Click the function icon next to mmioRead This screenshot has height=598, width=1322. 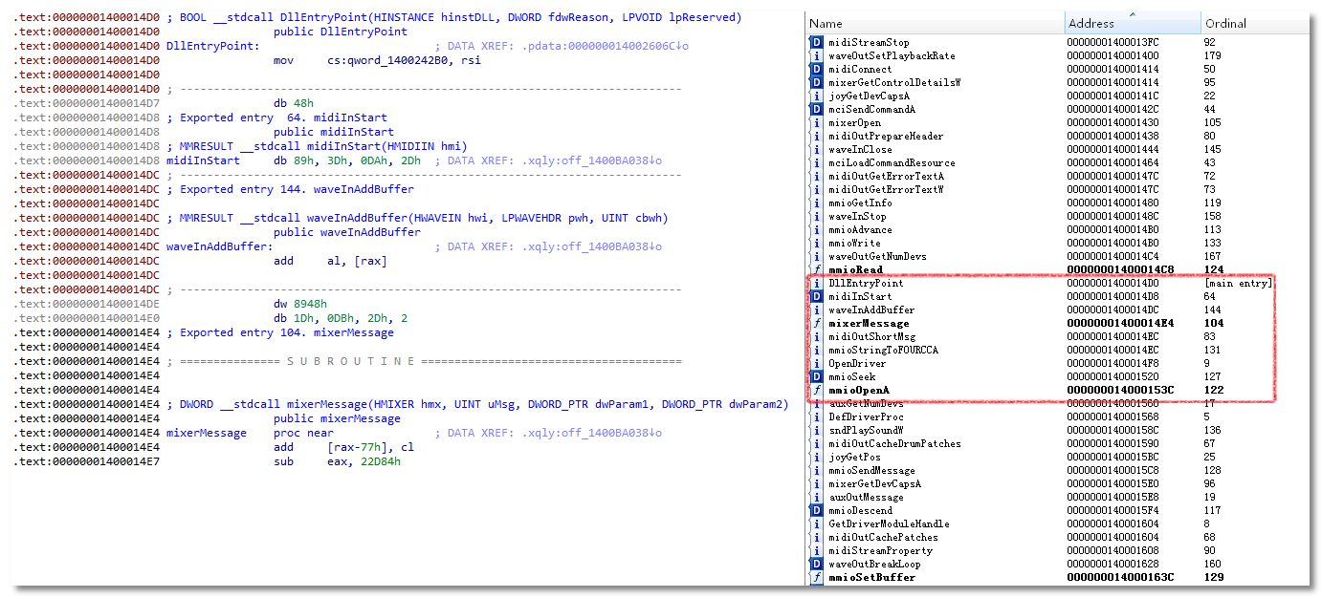point(816,269)
